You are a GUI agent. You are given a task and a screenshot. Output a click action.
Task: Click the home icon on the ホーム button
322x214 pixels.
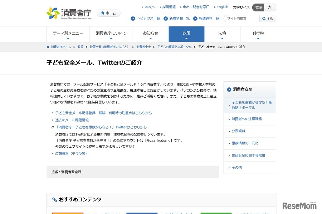103,13
